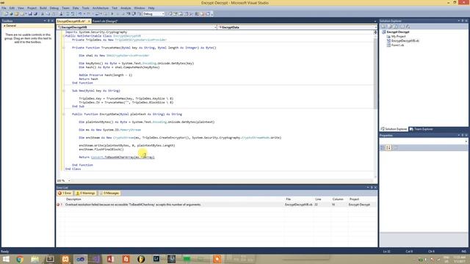Toggle auto-hide pin on Toolbox panel

tap(48, 21)
